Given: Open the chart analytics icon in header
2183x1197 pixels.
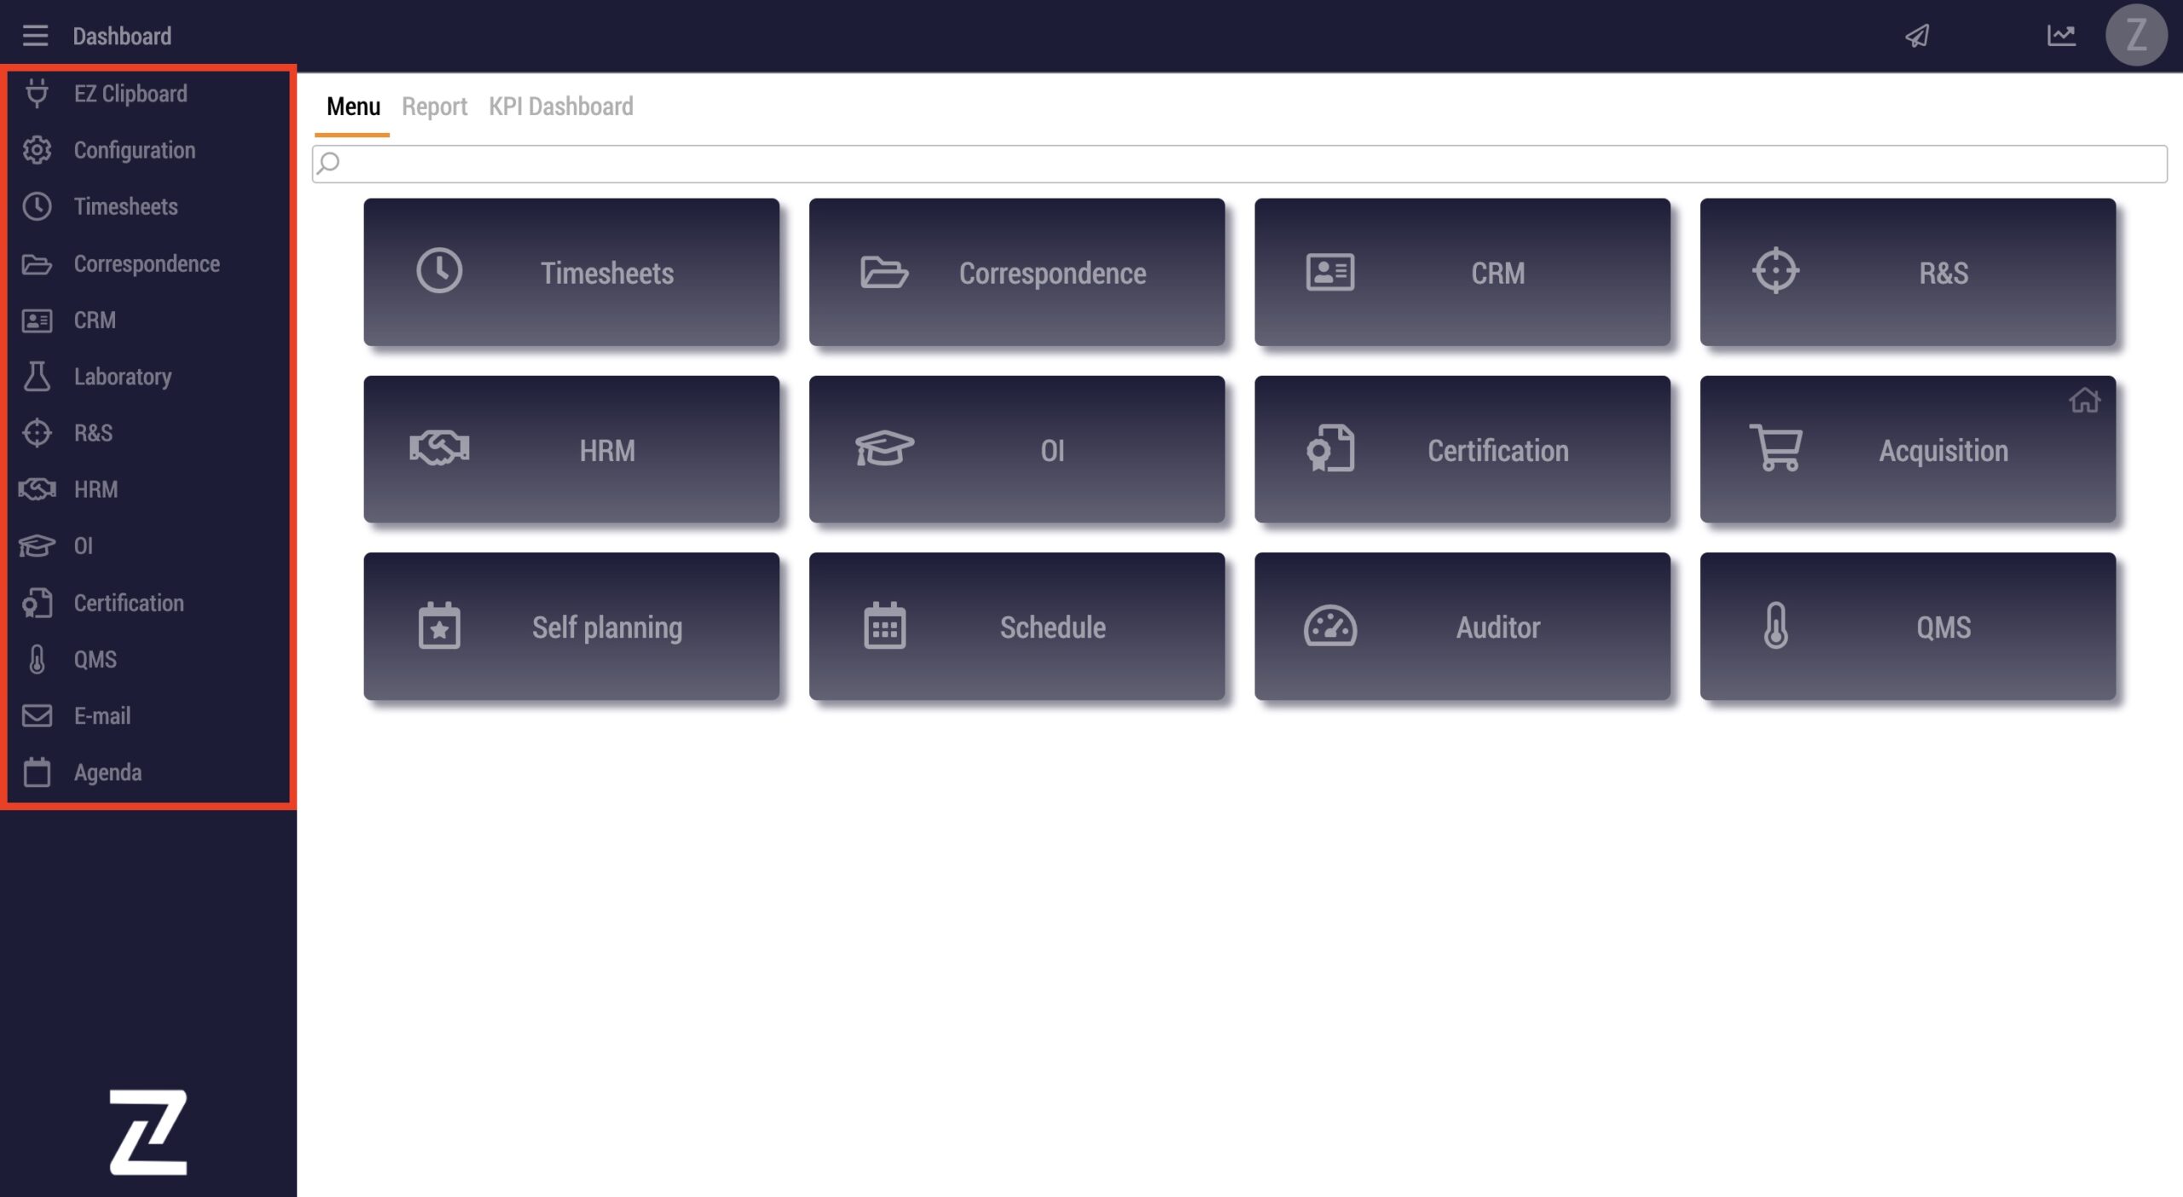Looking at the screenshot, I should pos(2061,36).
